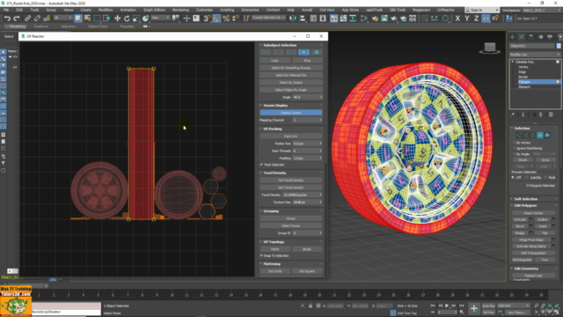Activate the Select and Scale tool
Viewport: 563px width, 317px height.
[136, 18]
